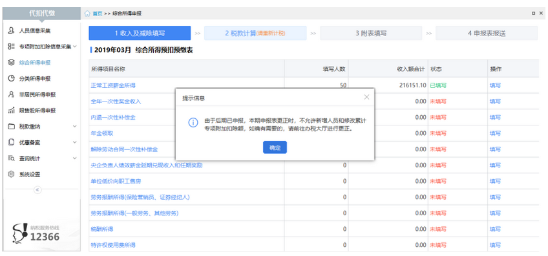Go to step 3 附表填写
The height and width of the screenshot is (256, 548).
[371, 33]
